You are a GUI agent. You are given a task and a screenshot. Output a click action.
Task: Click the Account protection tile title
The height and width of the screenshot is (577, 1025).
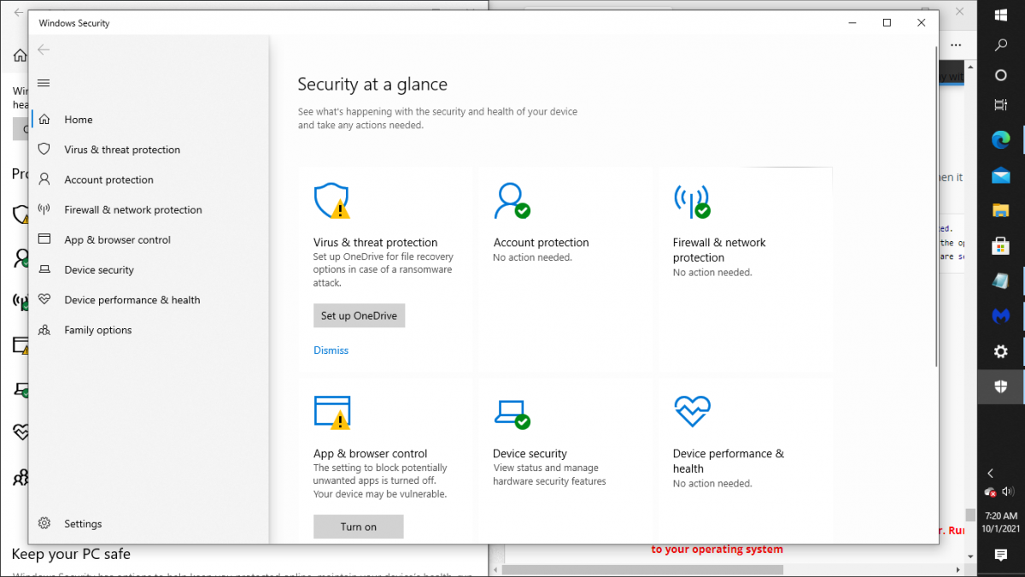click(542, 243)
